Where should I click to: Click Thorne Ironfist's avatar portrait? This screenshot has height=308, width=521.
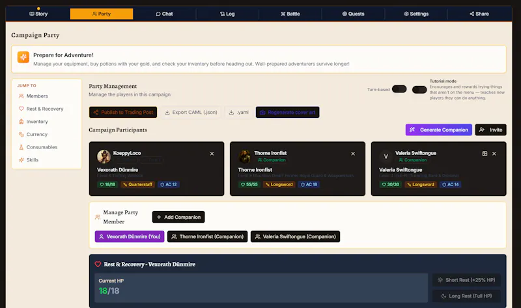point(245,156)
